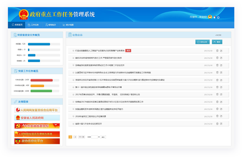Tick the 省委十届六次全体会议 row checkbox

pos(74,124)
